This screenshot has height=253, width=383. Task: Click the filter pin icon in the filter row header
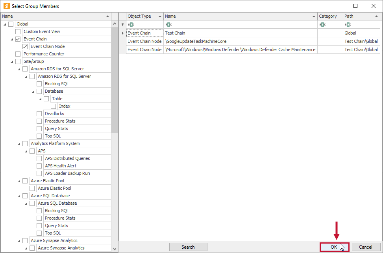click(x=122, y=24)
